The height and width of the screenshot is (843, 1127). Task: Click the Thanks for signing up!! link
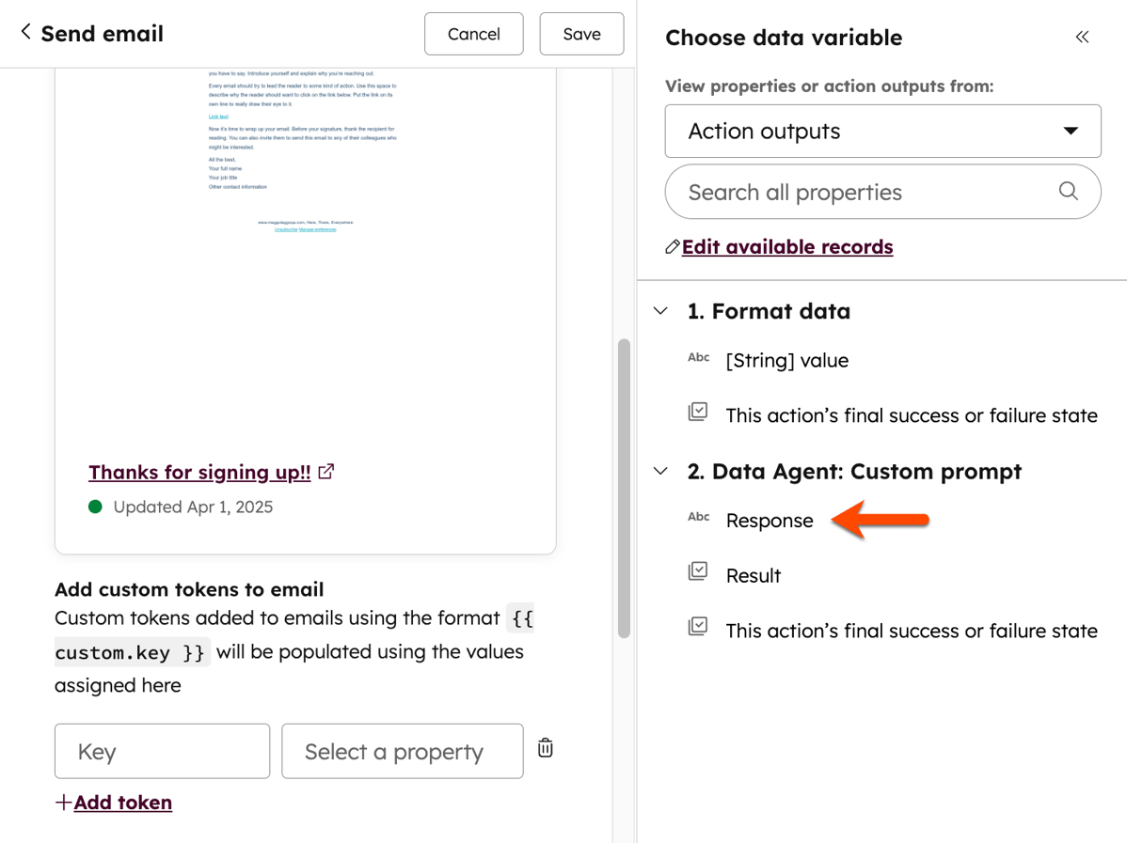[x=198, y=472]
